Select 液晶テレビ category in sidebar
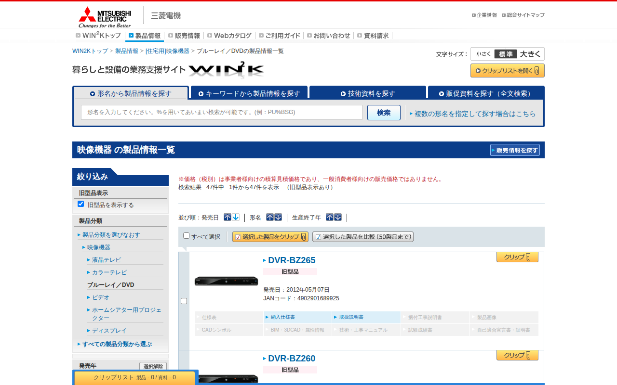The height and width of the screenshot is (385, 617). [107, 260]
